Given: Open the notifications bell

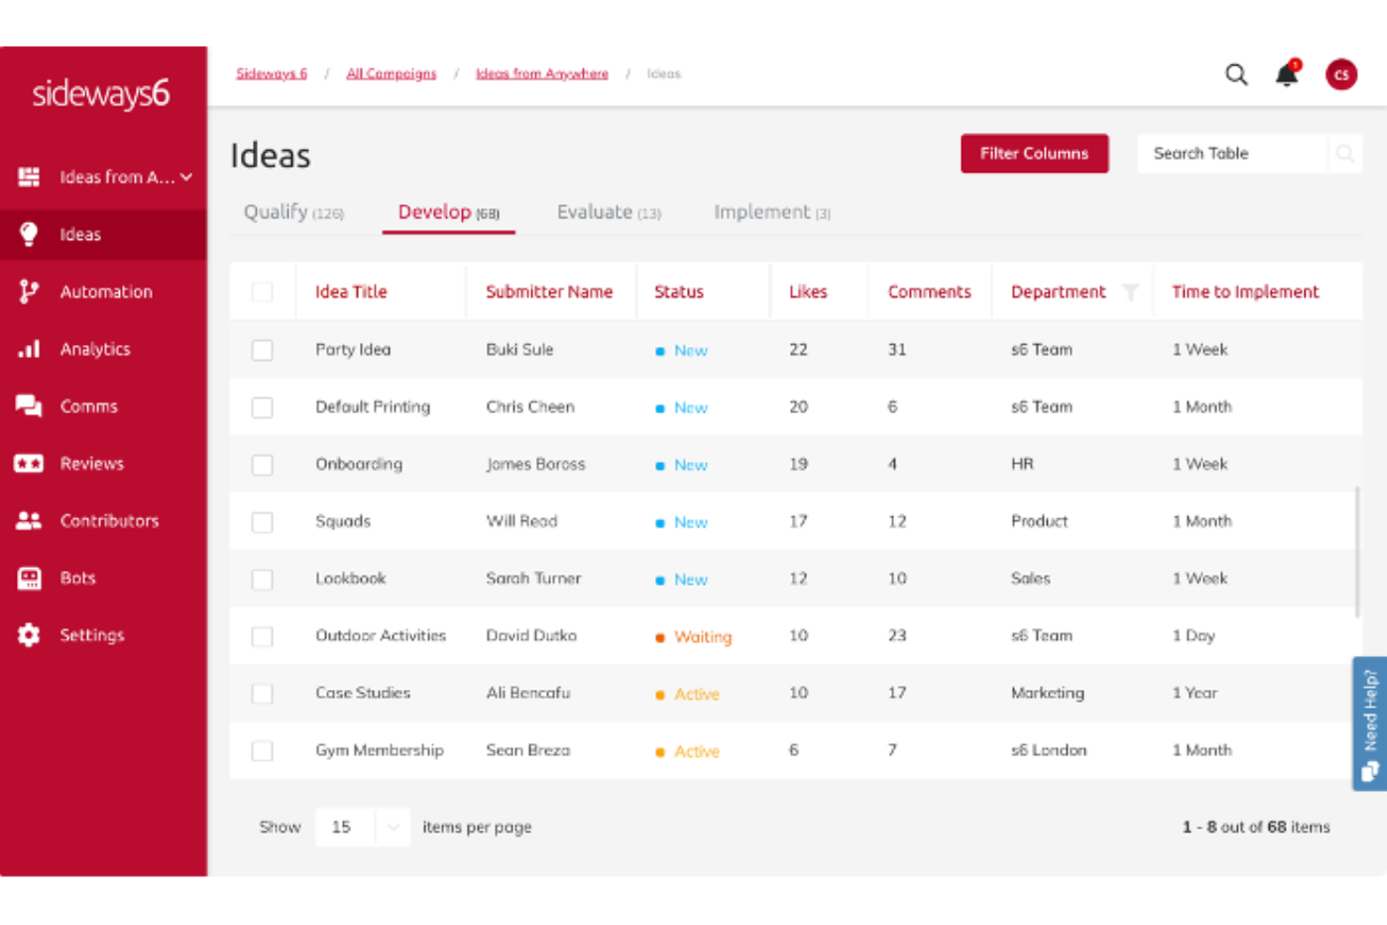Looking at the screenshot, I should 1286,74.
